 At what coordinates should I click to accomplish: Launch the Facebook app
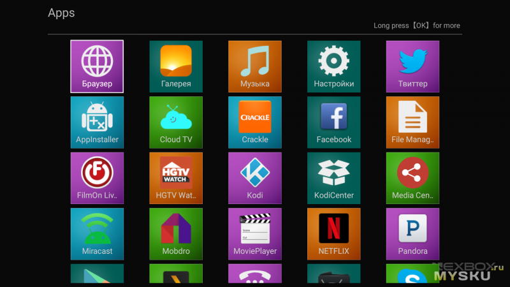[x=333, y=122]
